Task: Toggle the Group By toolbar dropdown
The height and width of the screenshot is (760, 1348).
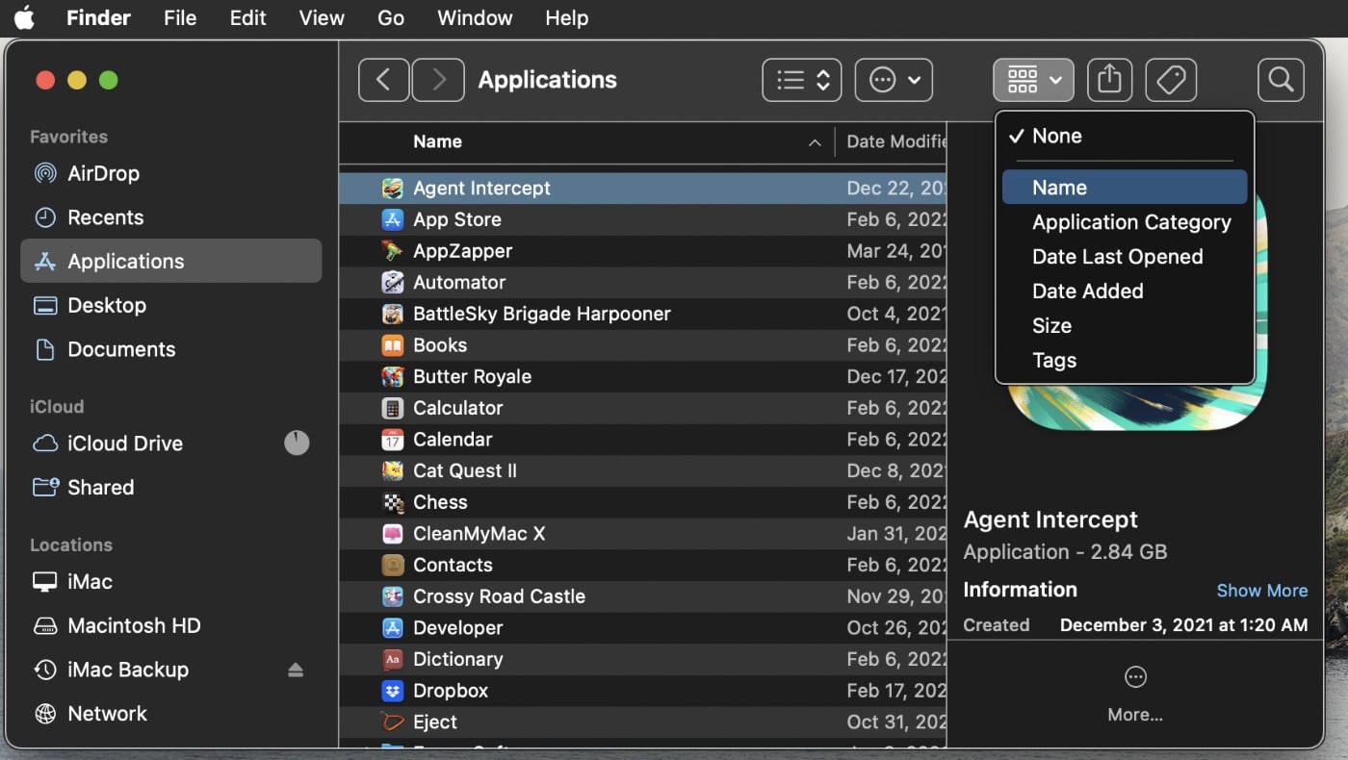Action: click(x=1033, y=80)
